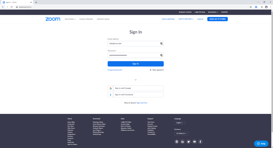The width and height of the screenshot is (273, 148).
Task: Click the Password input field
Action: 136,55
